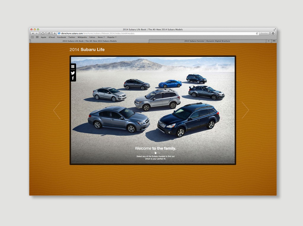The height and width of the screenshot is (226, 303).
Task: Enter full screen with the corner arrows icon
Action: (275, 29)
